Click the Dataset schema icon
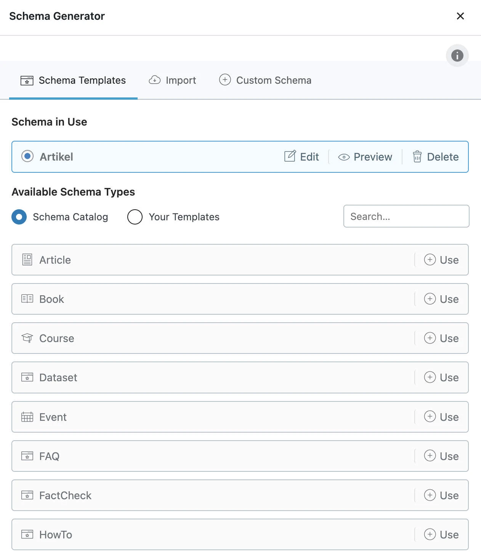This screenshot has width=481, height=554. pyautogui.click(x=27, y=377)
